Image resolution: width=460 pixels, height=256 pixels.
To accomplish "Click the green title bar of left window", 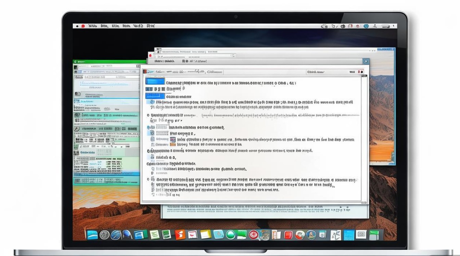I will tap(110, 62).
